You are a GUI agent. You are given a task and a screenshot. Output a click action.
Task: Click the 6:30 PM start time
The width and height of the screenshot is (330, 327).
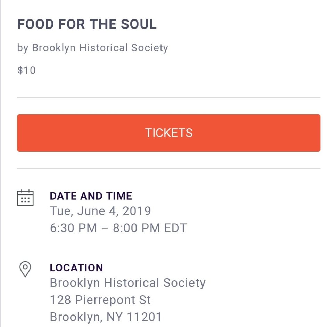coord(73,228)
